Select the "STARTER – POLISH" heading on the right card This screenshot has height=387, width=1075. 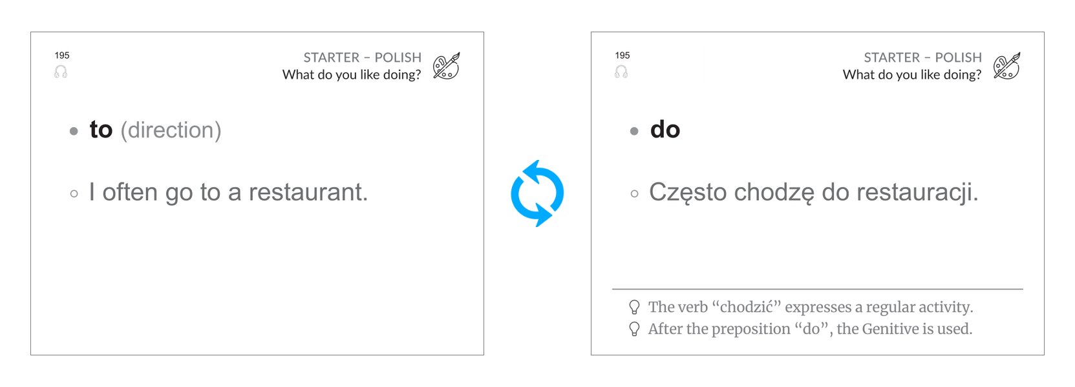pos(922,57)
